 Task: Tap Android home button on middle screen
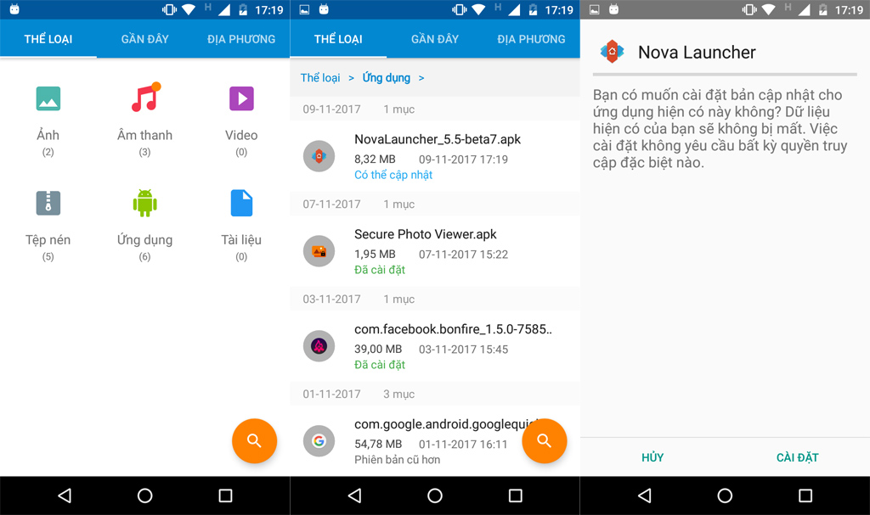click(x=435, y=495)
